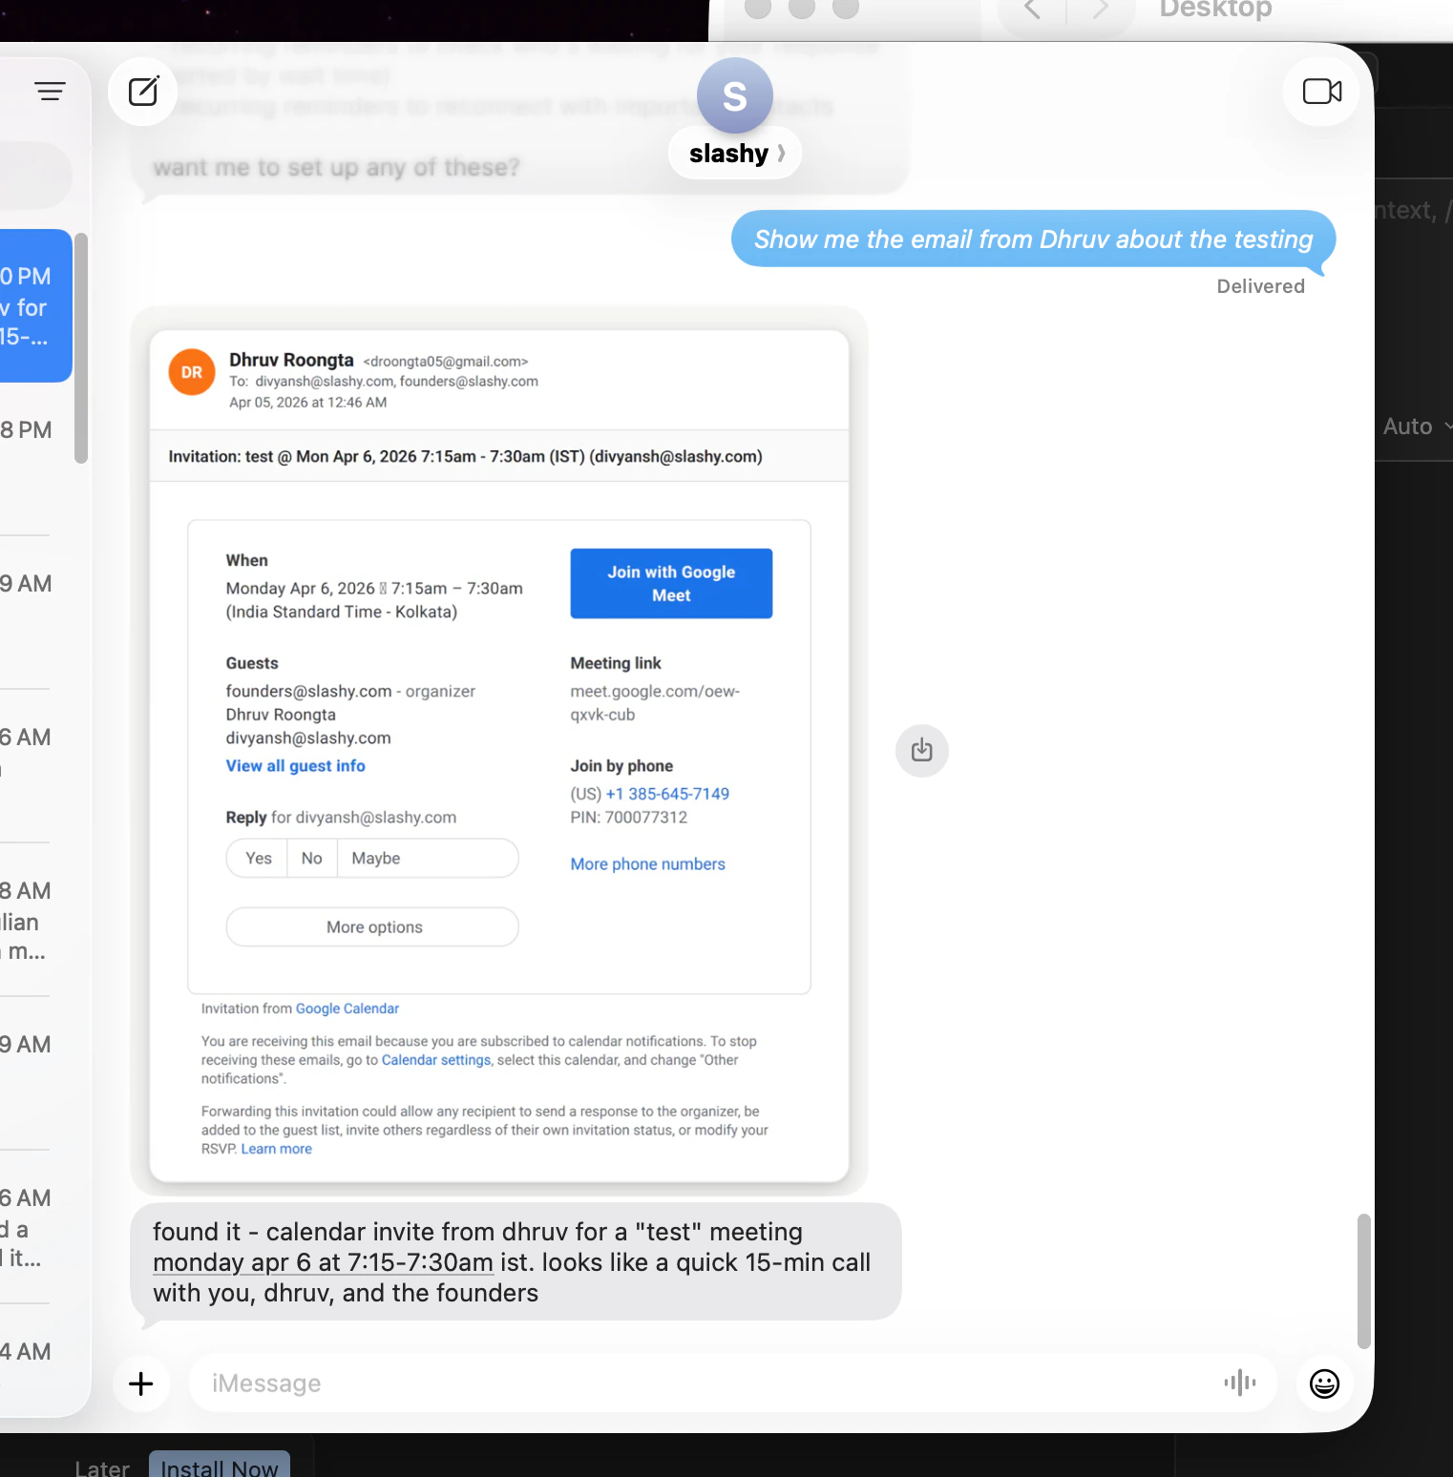Click the droongta05@gmail.com sender address

point(446,362)
